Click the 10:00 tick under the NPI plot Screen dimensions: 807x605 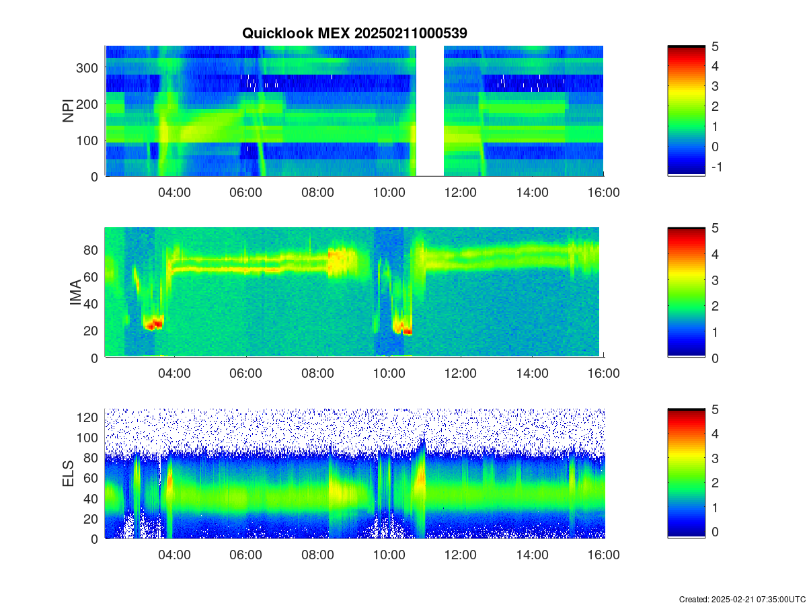point(389,192)
